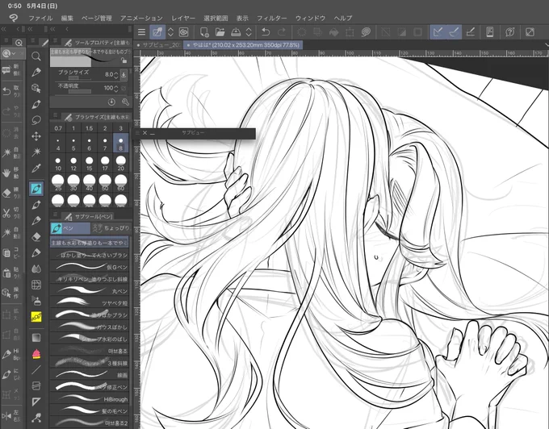Click the New canvas icon
This screenshot has height=429, width=549.
(204, 32)
